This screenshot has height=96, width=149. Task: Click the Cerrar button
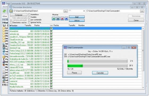pyautogui.click(x=136, y=20)
